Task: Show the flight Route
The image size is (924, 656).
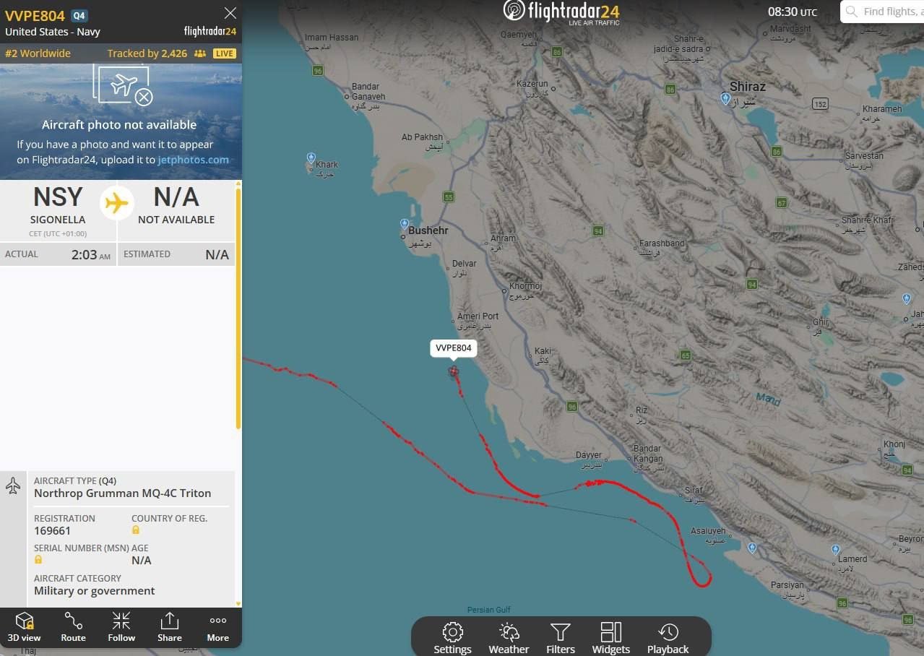Action: point(73,627)
